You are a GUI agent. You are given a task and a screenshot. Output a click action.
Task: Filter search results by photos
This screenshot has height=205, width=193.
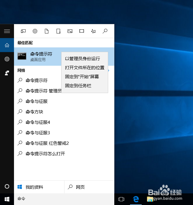tap(70, 31)
